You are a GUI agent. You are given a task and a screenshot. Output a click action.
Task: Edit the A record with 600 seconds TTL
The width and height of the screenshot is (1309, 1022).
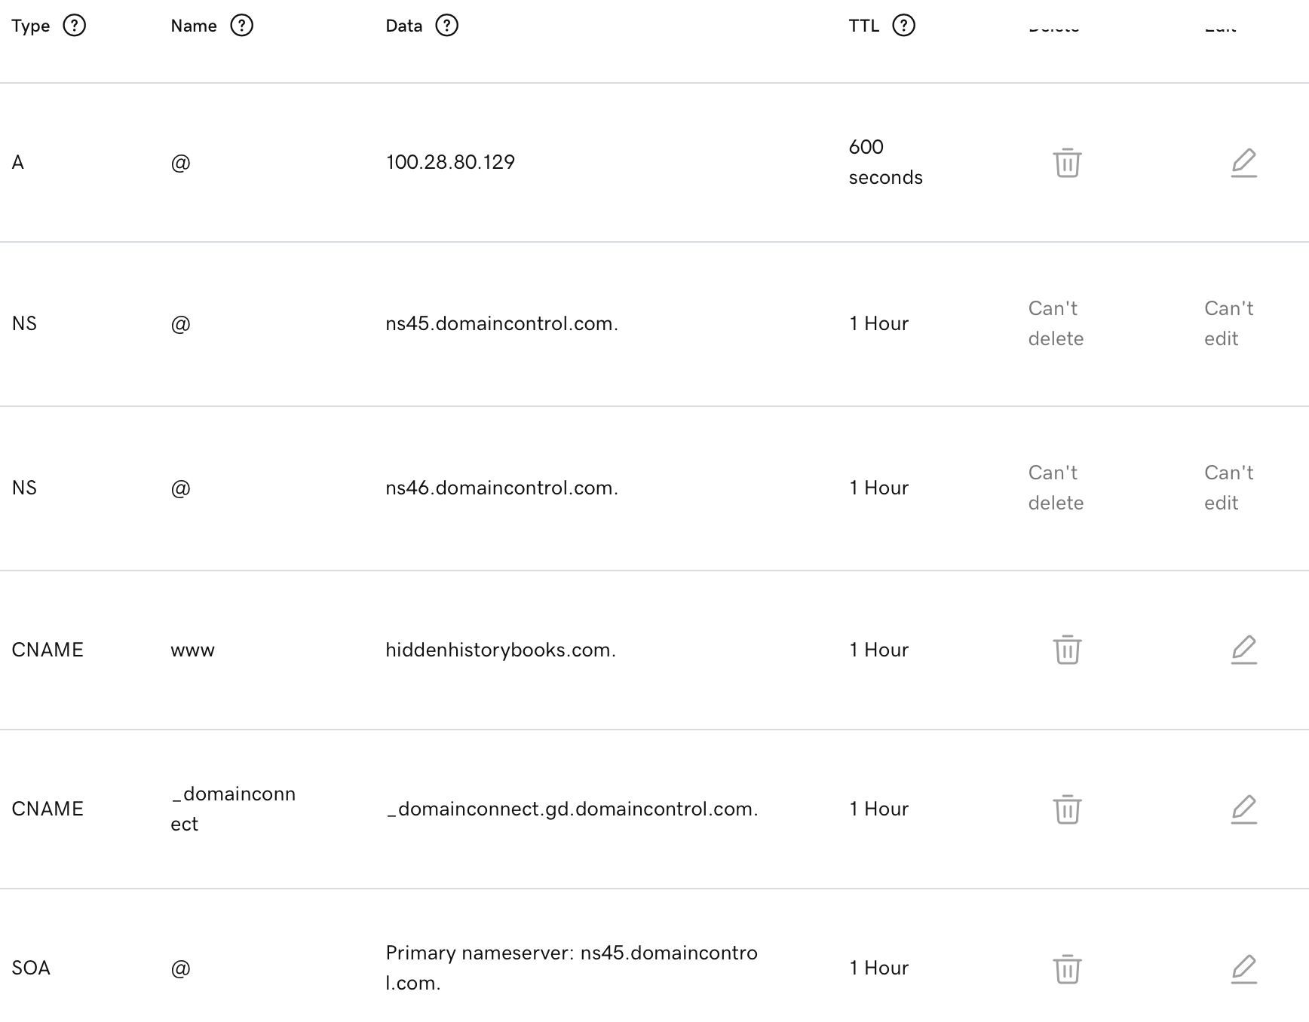click(x=1243, y=163)
